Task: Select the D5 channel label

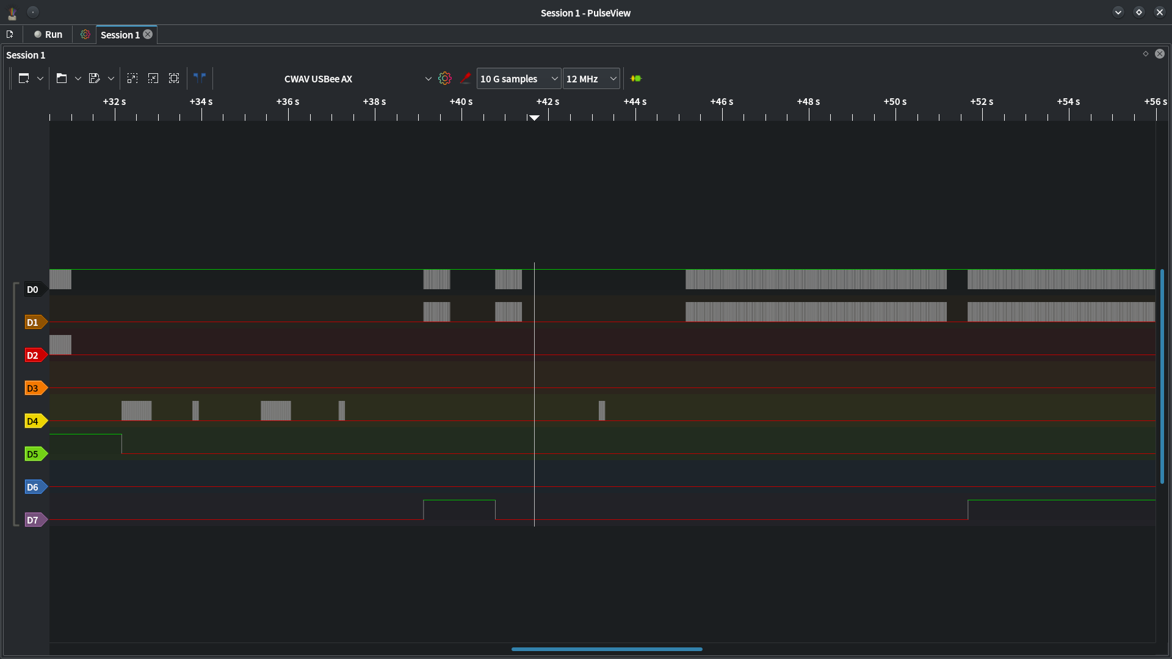Action: (35, 455)
